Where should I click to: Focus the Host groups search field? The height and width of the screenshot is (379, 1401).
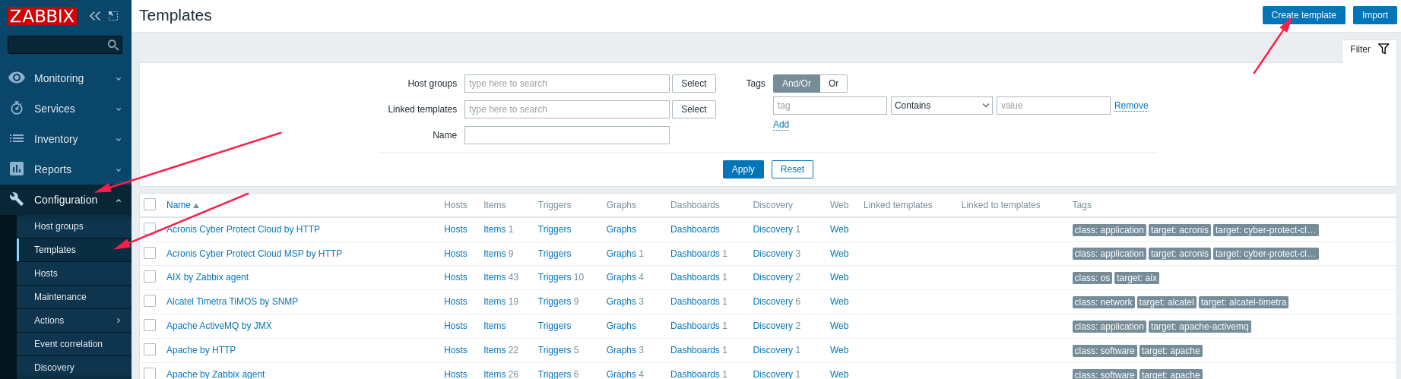click(567, 84)
